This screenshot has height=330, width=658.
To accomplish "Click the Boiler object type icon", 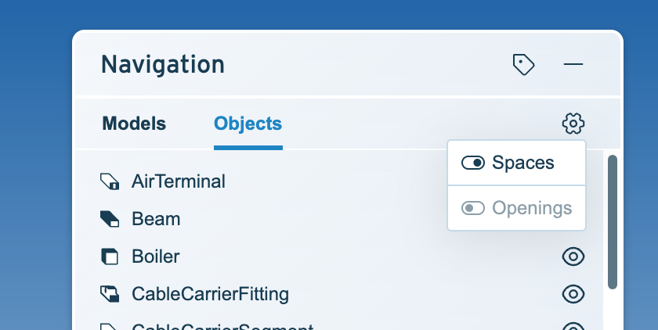I will tap(110, 256).
